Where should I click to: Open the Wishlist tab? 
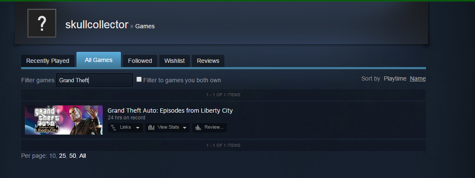(x=175, y=61)
